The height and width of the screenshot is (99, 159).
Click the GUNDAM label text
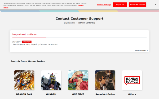51,94
